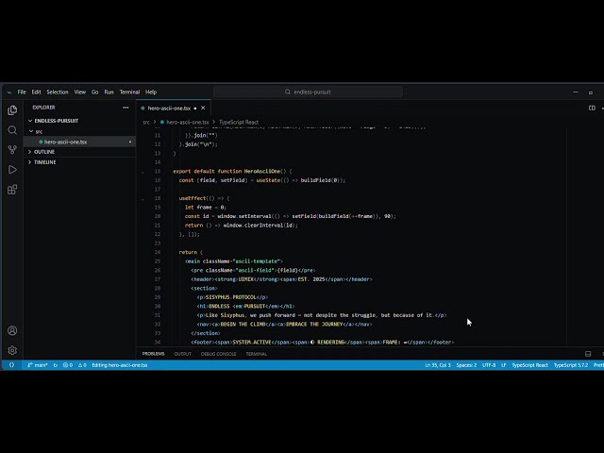604x453 pixels.
Task: Close the hero-ascii-one.tsx editor tab
Action: 203,109
